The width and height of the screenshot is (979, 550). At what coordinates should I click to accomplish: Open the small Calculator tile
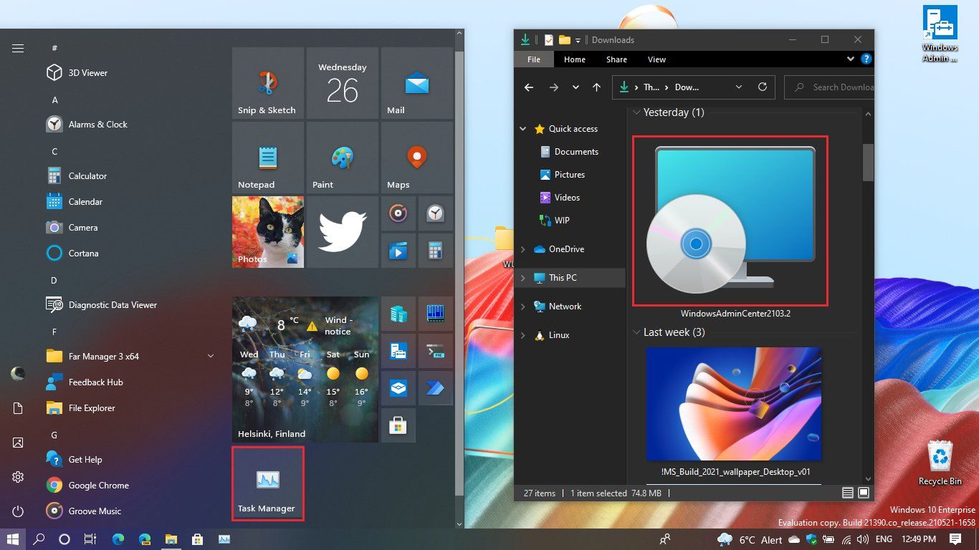tap(436, 251)
